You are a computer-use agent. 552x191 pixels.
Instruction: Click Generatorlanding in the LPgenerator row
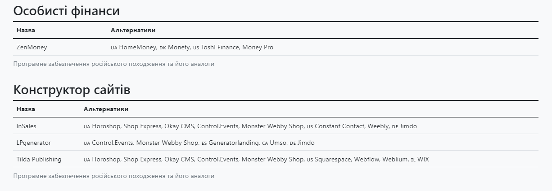pos(231,143)
